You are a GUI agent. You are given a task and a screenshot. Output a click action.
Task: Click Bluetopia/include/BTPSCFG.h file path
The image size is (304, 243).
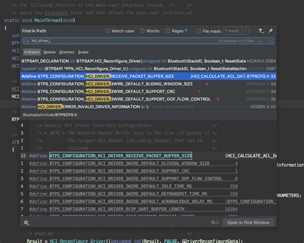[x=50, y=115]
